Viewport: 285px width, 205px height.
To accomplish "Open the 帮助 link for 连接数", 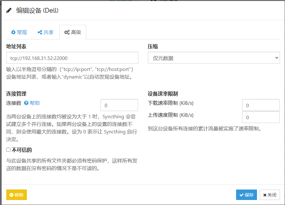I will 35,103.
